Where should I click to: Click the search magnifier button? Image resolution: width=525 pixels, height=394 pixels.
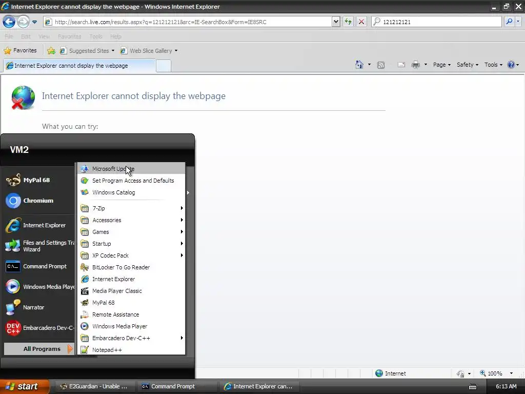pyautogui.click(x=509, y=22)
